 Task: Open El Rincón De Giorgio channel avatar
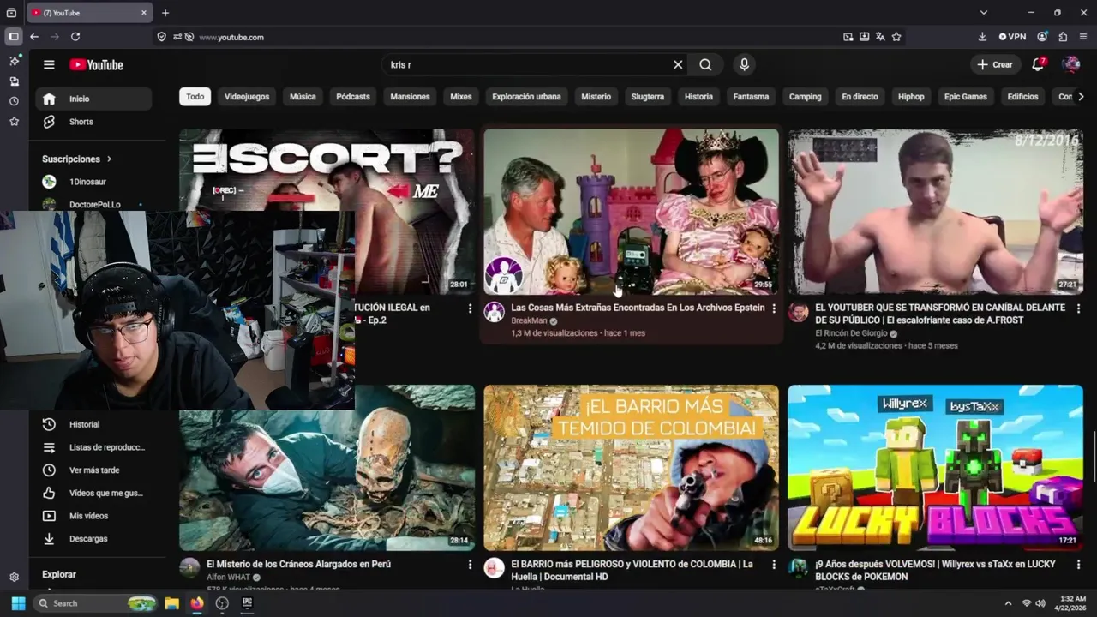(x=798, y=312)
